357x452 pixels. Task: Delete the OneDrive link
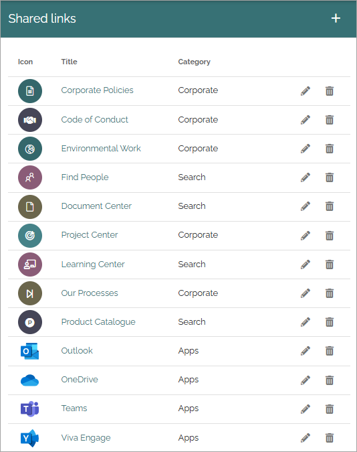tap(330, 380)
